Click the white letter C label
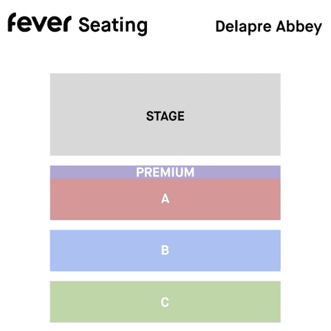Screen dimensions: 331x331 165,302
